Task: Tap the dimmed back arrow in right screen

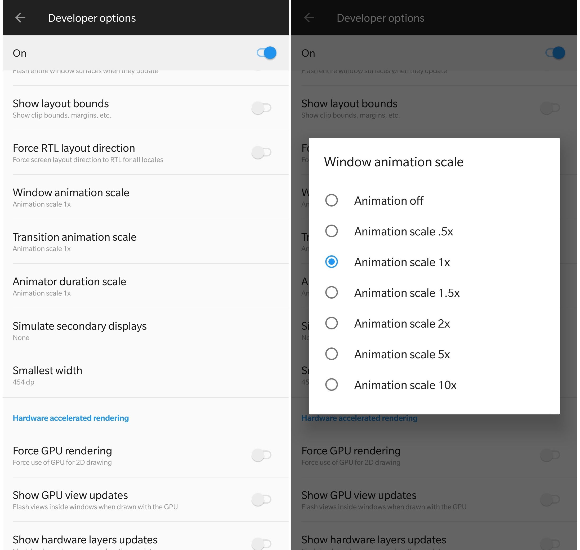Action: click(x=309, y=18)
